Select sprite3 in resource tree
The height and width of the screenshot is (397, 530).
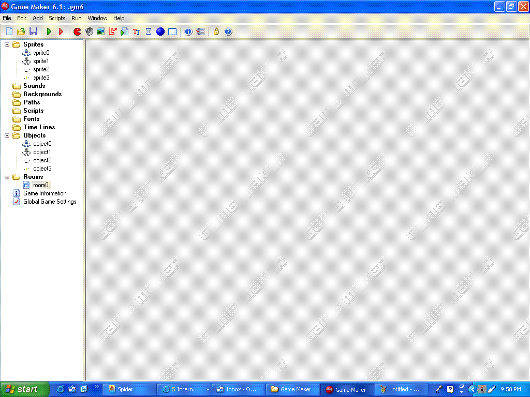[41, 78]
